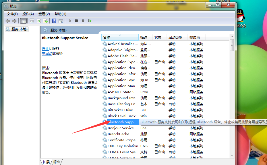Open the 查看(V) menu
This screenshot has height=165, width=267.
point(44,14)
